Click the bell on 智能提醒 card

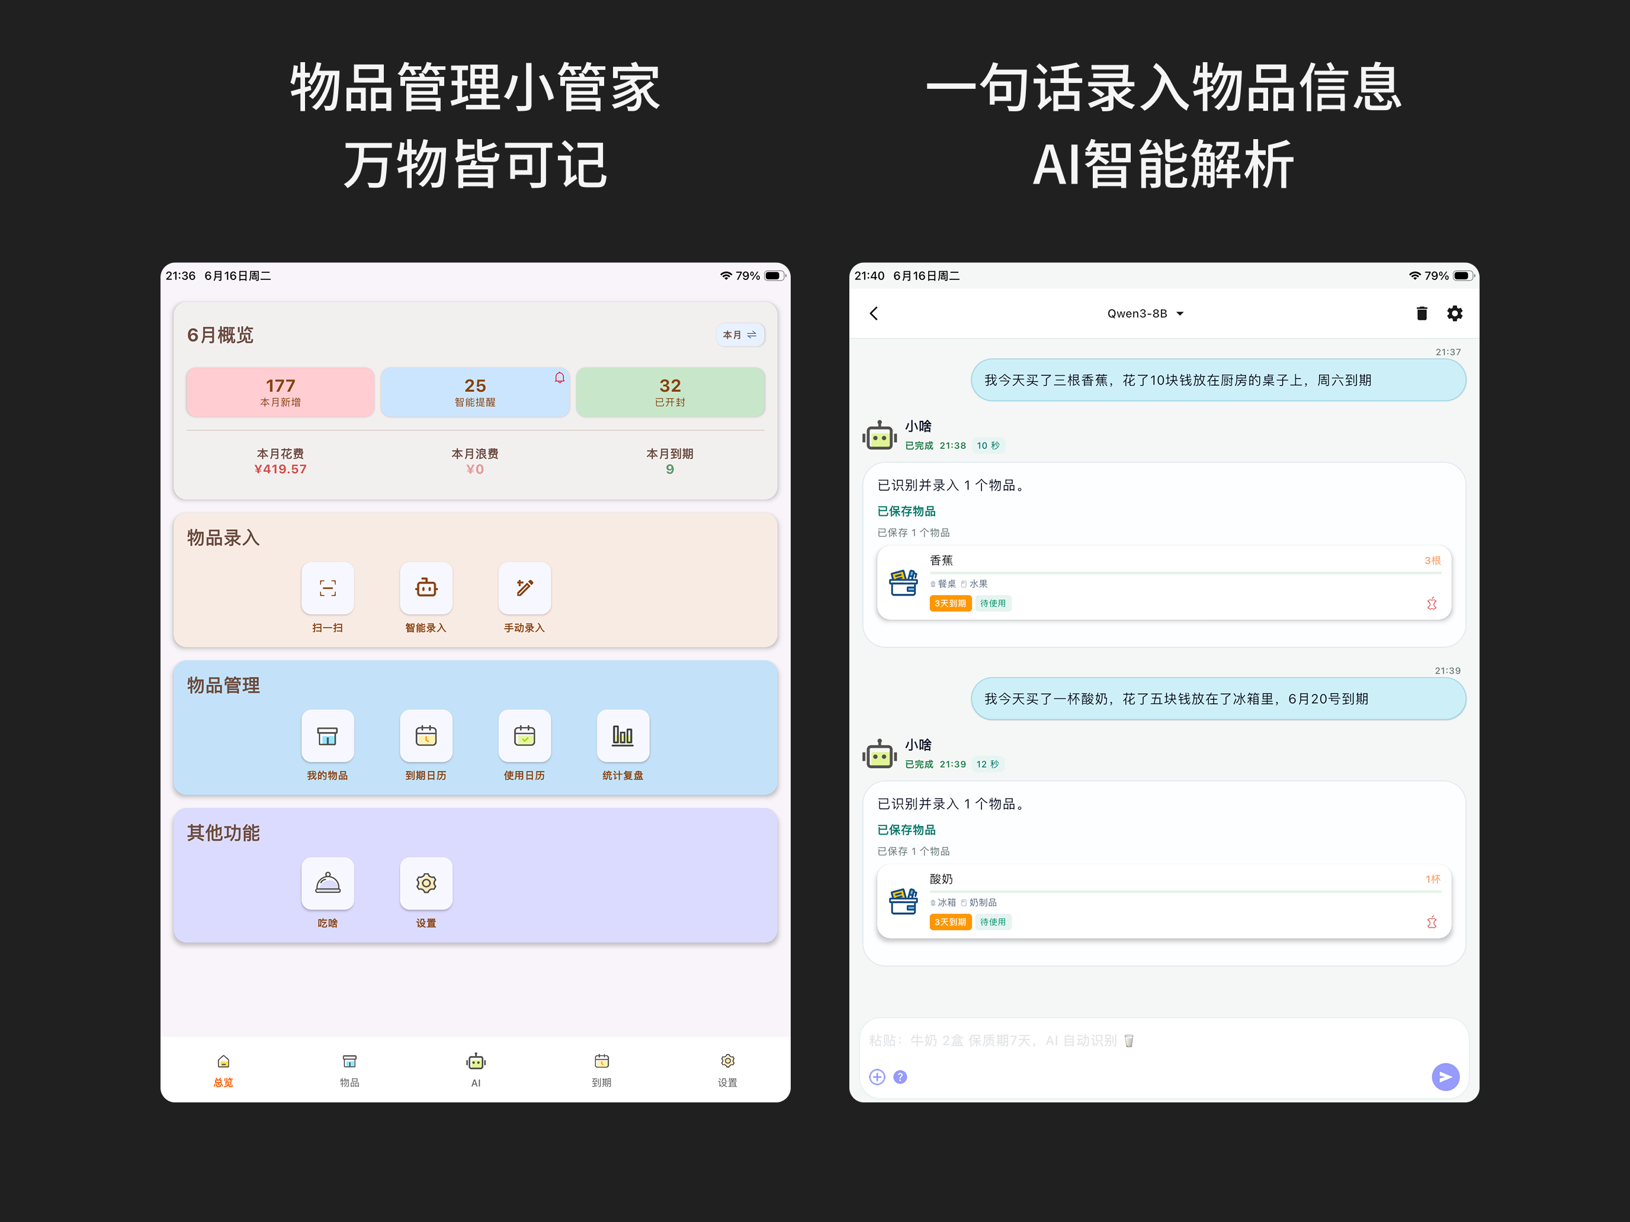(x=559, y=378)
